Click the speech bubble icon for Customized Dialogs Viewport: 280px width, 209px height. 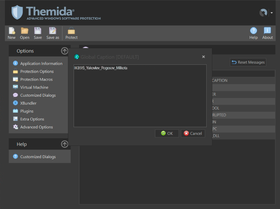[x=15, y=95]
